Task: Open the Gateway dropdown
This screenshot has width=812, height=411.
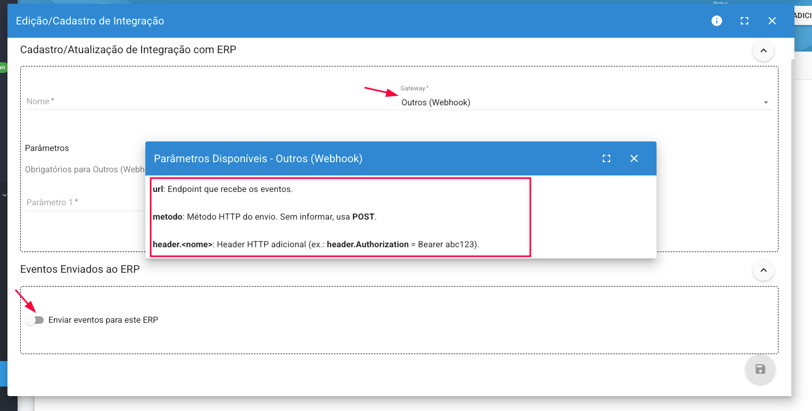Action: 586,102
